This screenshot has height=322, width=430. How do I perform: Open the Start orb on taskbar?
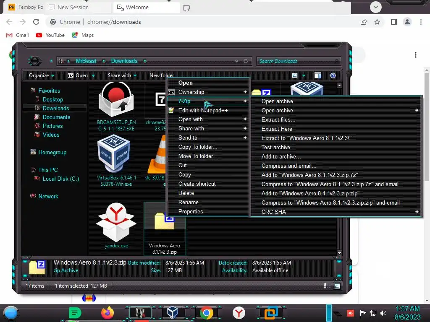click(x=11, y=313)
